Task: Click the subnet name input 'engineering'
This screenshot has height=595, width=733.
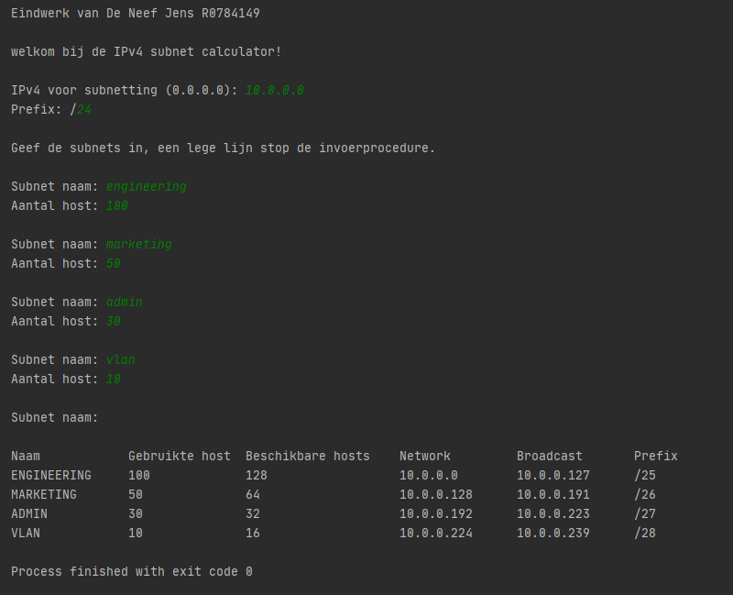Action: click(146, 187)
